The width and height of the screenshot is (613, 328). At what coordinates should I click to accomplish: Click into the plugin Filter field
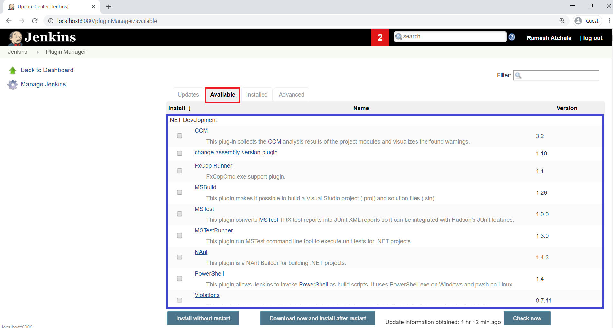556,75
